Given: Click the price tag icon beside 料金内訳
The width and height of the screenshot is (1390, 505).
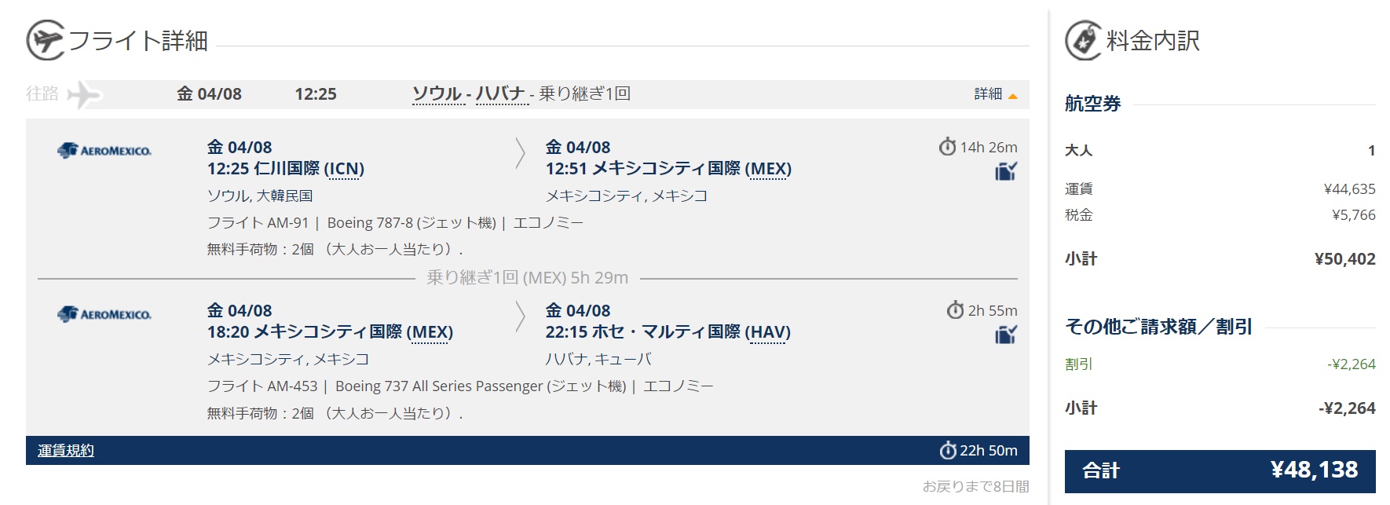Looking at the screenshot, I should 1084,40.
